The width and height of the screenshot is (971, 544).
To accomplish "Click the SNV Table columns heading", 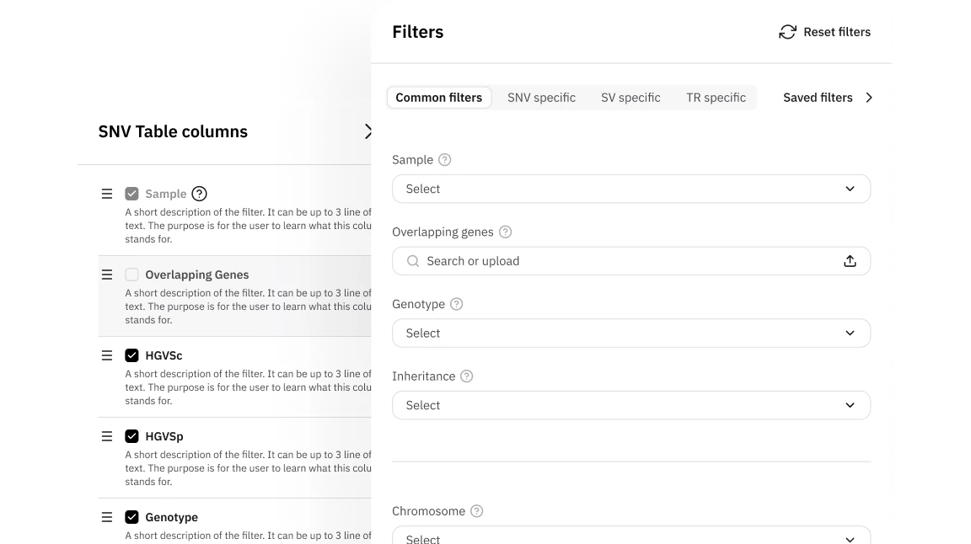I will 173,131.
